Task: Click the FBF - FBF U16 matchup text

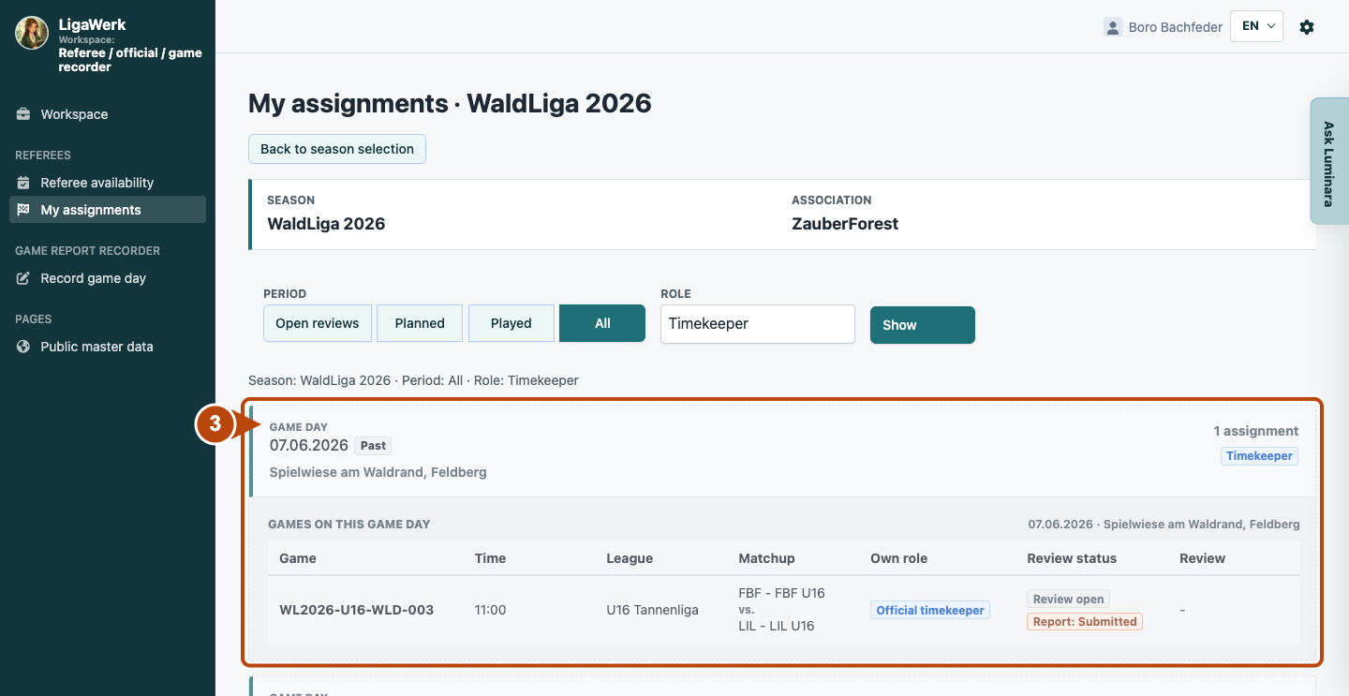Action: click(781, 593)
